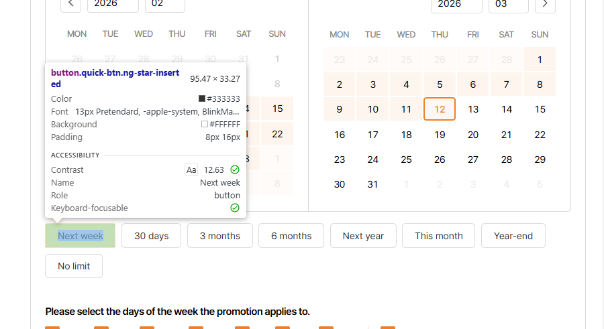The width and height of the screenshot is (604, 329).
Task: Select the highlighted March 12 date
Action: point(440,109)
